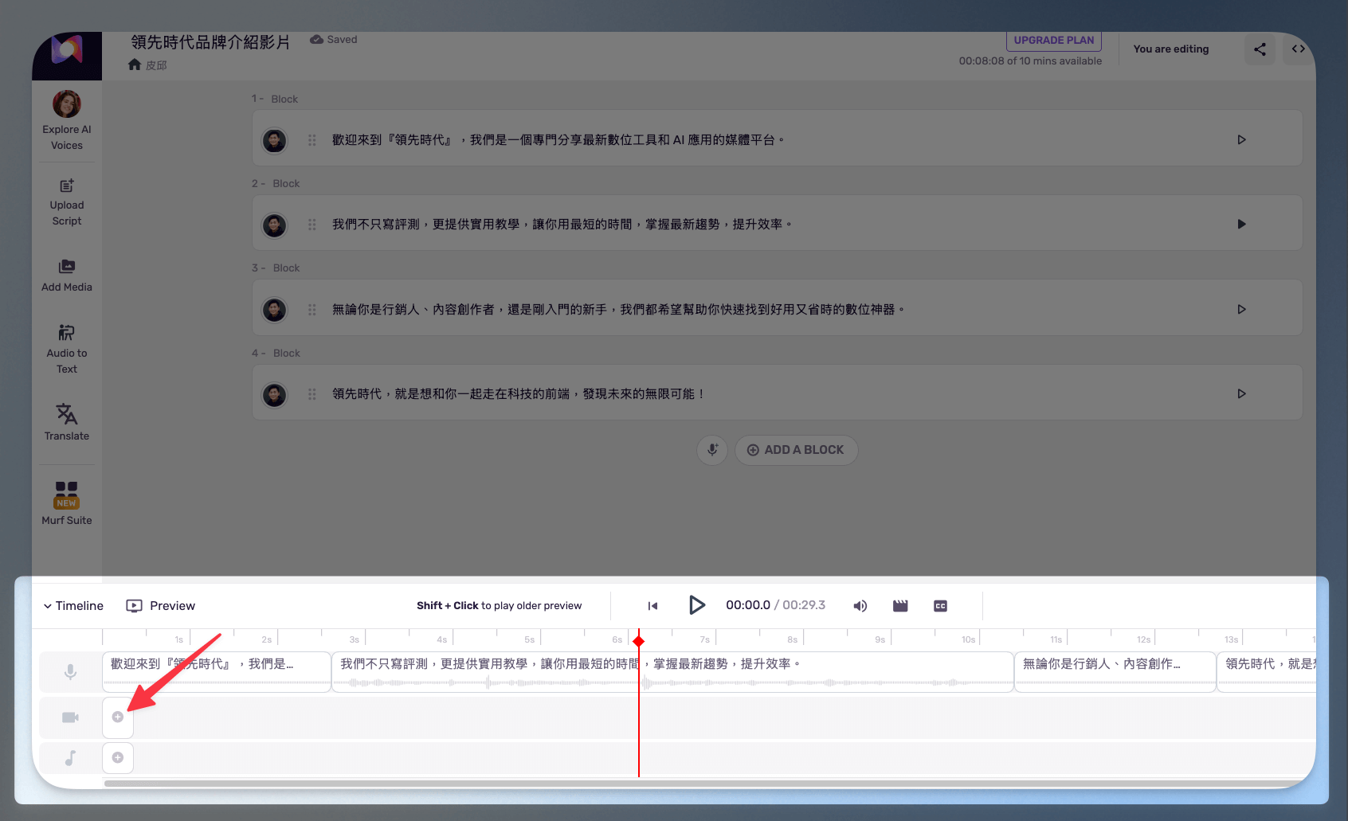
Task: Open Explore AI Voices panel
Action: [67, 121]
